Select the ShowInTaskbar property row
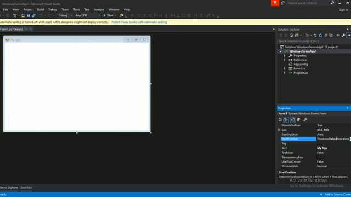 316,125
